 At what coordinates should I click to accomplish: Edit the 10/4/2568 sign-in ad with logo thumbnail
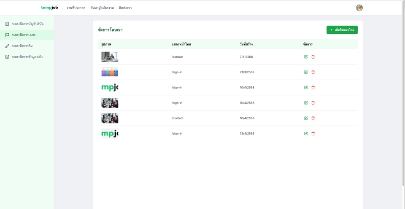click(306, 88)
